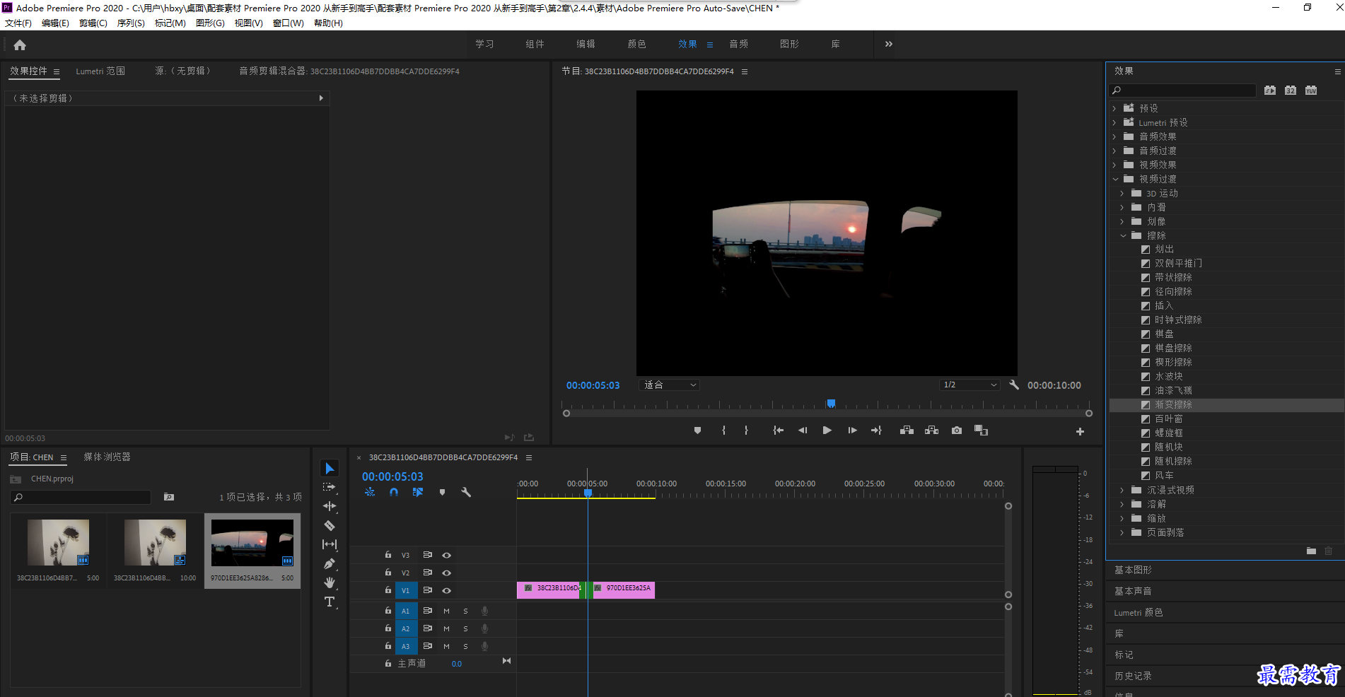Toggle V2 track output eye
This screenshot has width=1345, height=697.
click(x=447, y=573)
